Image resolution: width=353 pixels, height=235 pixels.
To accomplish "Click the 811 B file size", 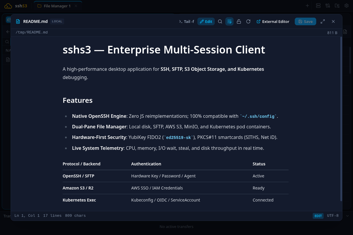I will 332,33.
